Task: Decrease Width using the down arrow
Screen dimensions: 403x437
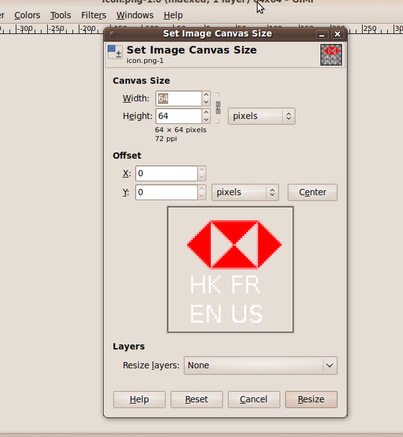Action: pyautogui.click(x=207, y=102)
